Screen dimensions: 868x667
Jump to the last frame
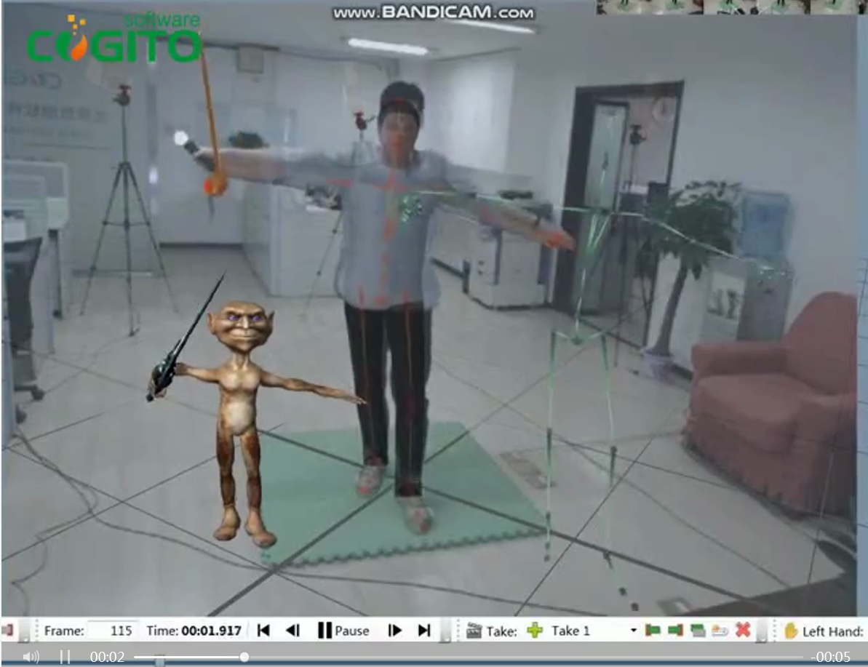tap(424, 631)
